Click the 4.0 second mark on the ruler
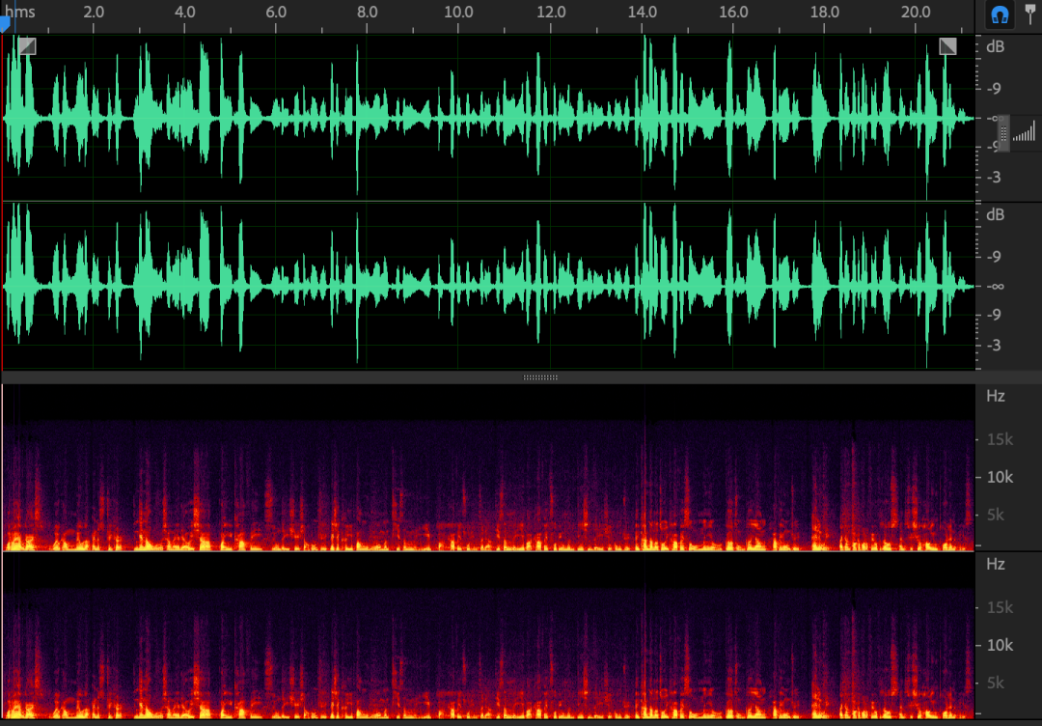 tap(184, 12)
